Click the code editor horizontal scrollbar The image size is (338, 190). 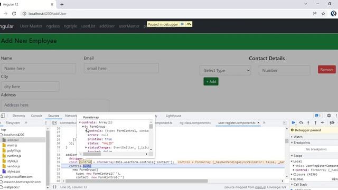pos(136,181)
